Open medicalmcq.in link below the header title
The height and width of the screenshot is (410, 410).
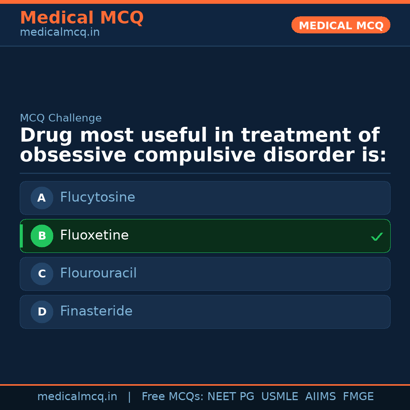(60, 33)
